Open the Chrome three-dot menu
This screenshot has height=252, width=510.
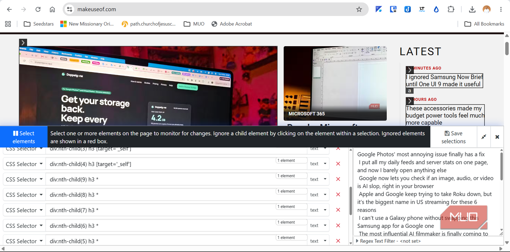(501, 9)
